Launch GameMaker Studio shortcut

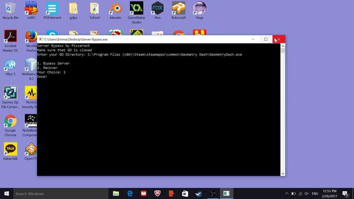point(137,13)
